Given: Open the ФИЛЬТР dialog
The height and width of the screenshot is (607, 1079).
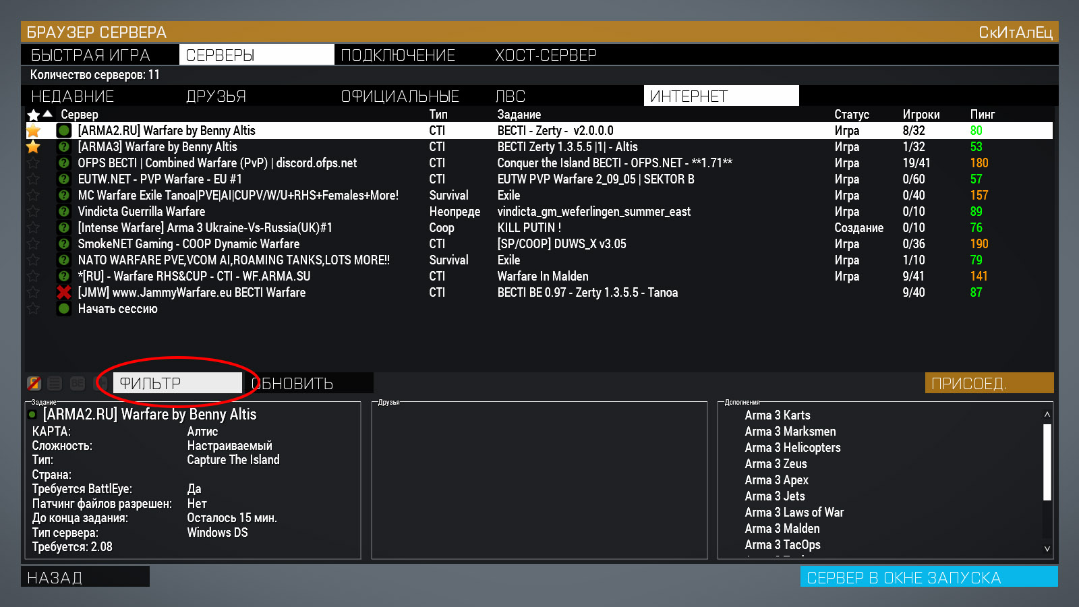Looking at the screenshot, I should 177,383.
